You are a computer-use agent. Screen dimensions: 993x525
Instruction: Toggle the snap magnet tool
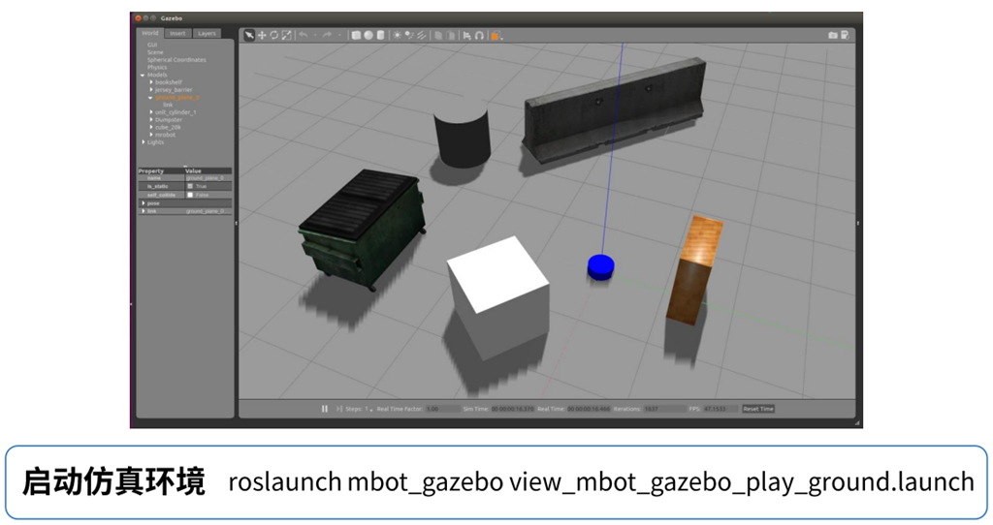[x=479, y=36]
